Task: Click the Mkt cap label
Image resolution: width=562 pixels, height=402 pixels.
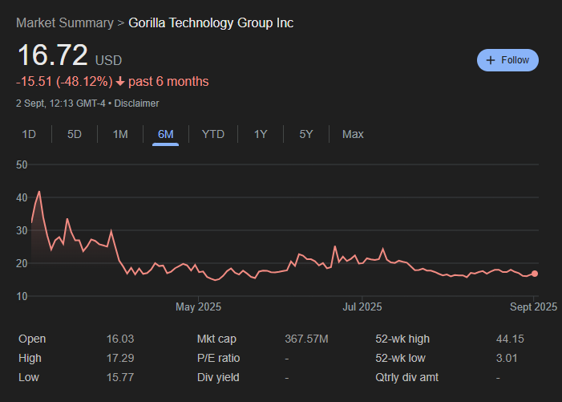Action: [x=216, y=339]
